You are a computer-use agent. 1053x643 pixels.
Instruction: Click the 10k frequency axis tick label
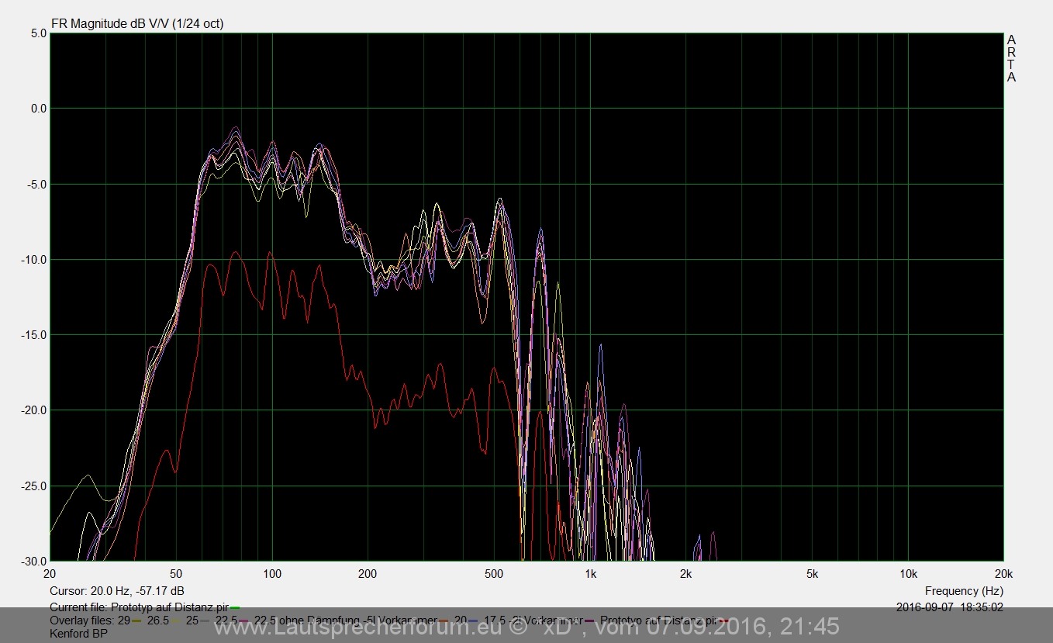click(908, 574)
